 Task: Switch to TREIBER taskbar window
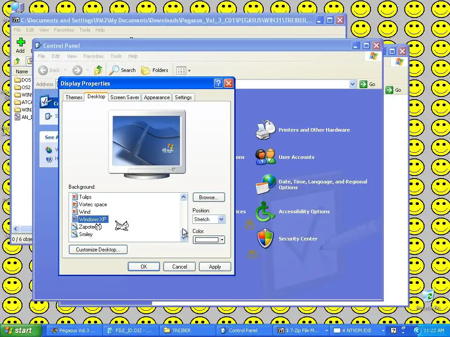186,330
